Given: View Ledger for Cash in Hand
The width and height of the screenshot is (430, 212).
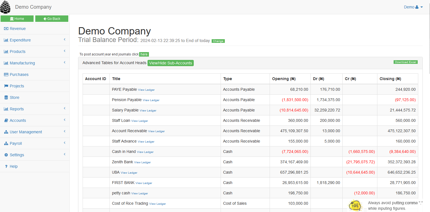Looking at the screenshot, I should (145, 152).
